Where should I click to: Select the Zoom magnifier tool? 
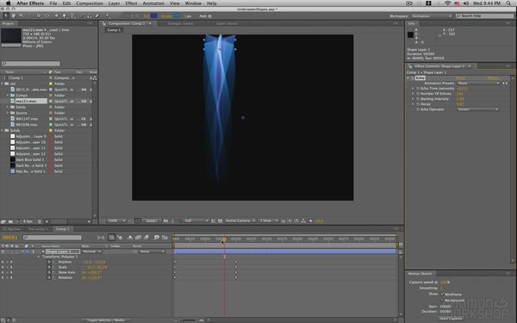click(x=22, y=16)
